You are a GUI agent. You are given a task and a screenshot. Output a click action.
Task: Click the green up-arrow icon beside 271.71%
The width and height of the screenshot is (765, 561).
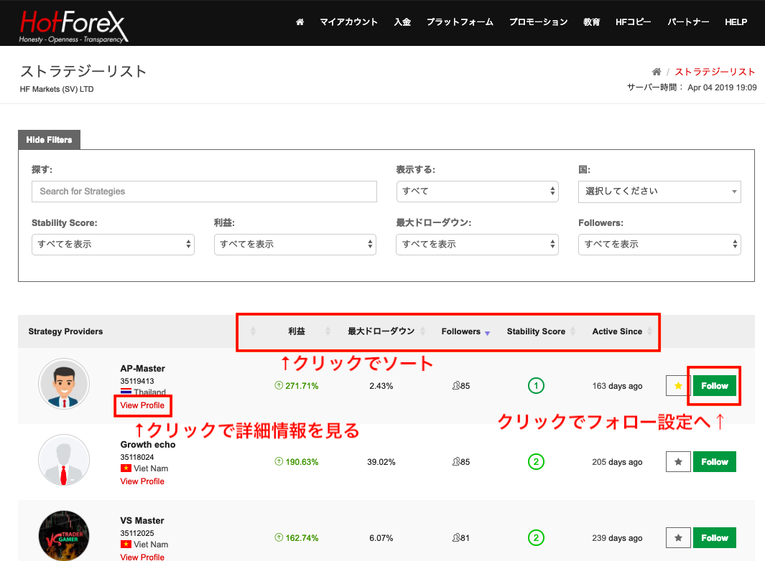[x=279, y=385]
